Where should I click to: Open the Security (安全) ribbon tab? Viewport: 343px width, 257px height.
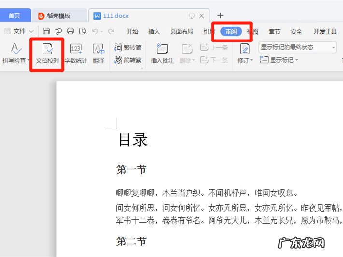296,32
